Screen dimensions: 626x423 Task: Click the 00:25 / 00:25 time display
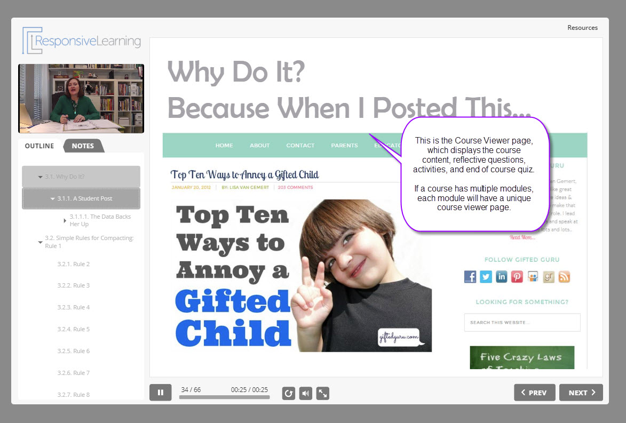(250, 389)
